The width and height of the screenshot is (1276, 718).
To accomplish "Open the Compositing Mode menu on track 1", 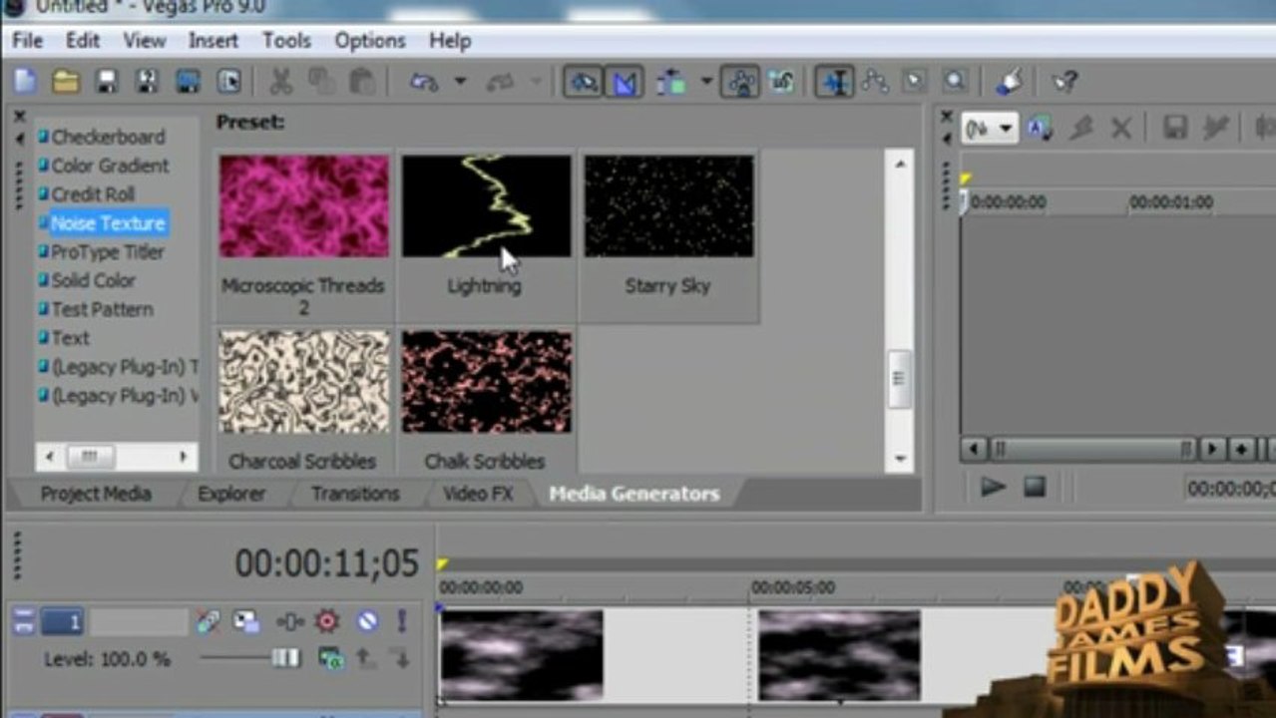I will pos(329,658).
